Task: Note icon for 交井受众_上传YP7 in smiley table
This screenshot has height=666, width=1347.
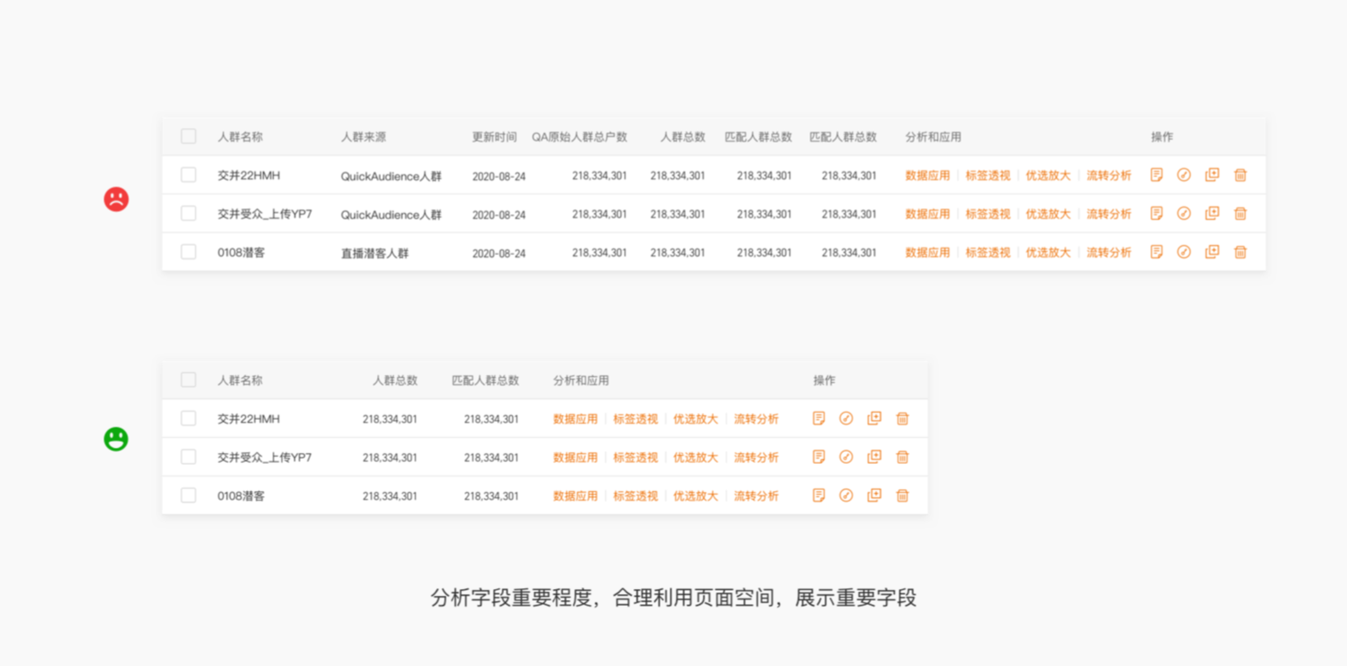Action: click(x=818, y=457)
